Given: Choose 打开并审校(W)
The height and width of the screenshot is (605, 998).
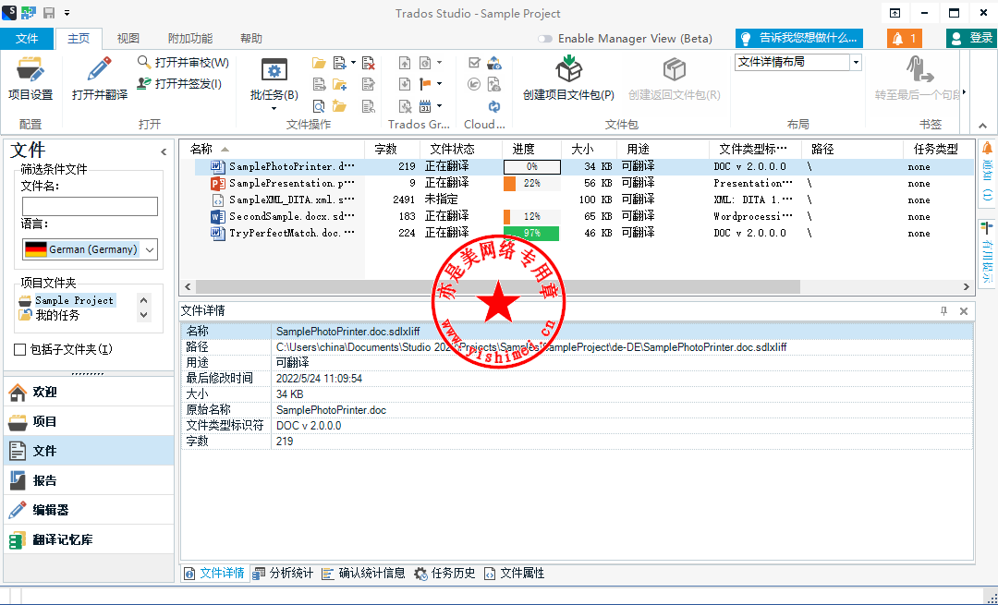Looking at the screenshot, I should tap(183, 62).
